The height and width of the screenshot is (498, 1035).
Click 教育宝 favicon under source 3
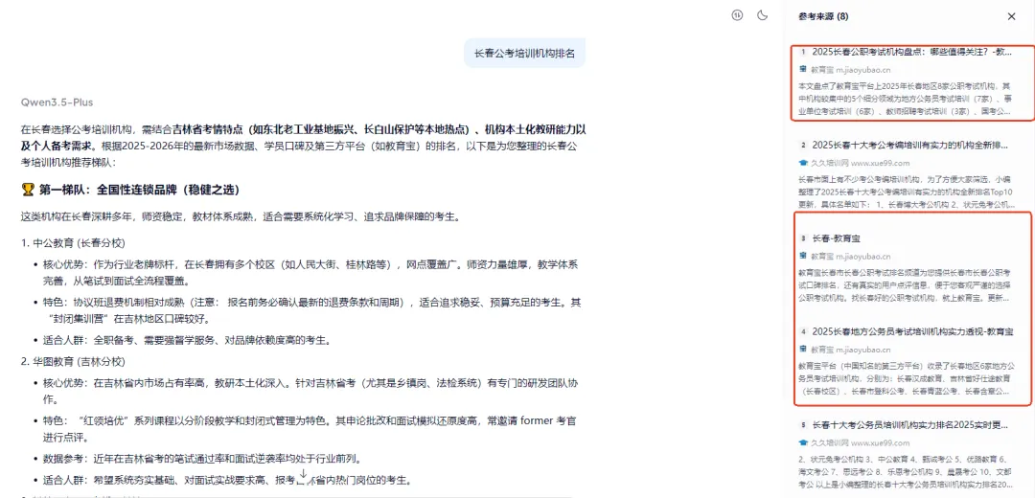[803, 256]
